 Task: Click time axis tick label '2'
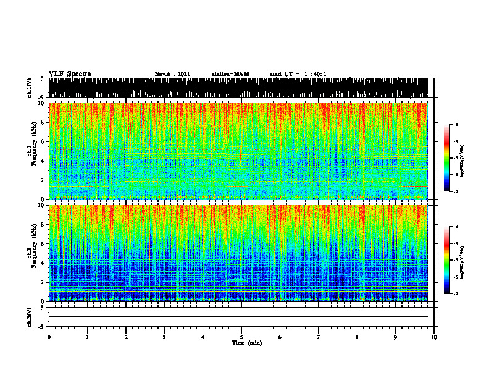[126, 337]
